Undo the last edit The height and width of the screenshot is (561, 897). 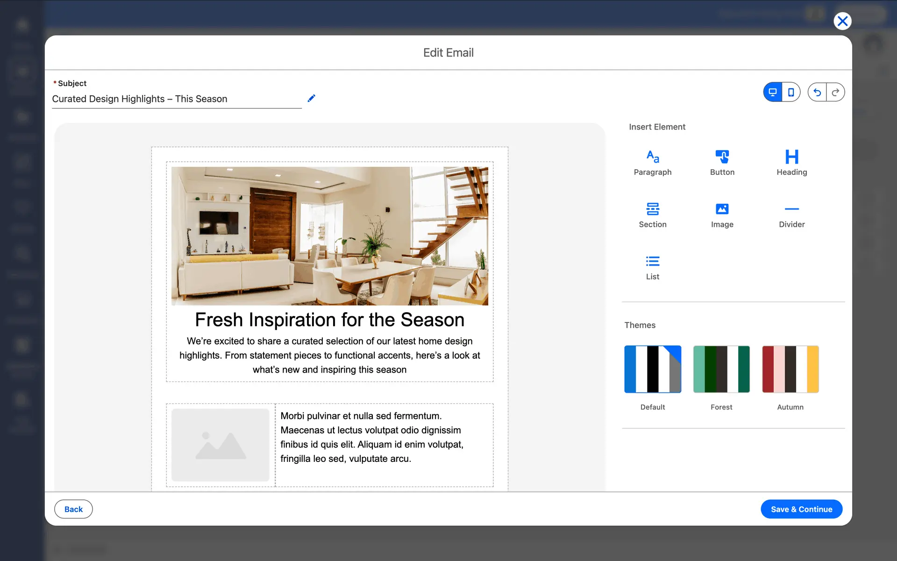(817, 92)
